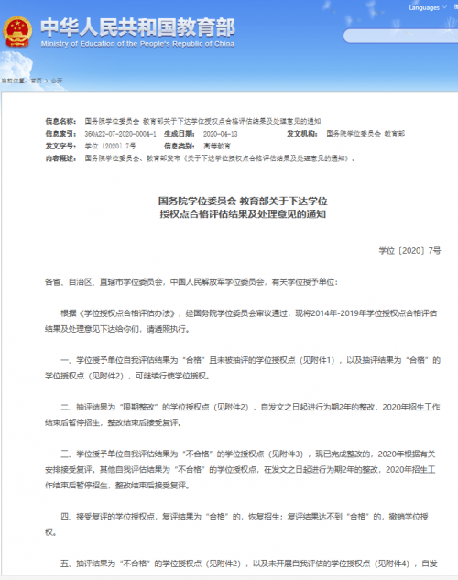
Task: Click document number 学位〔2020〕7号 in the metadata
Action: (x=110, y=146)
